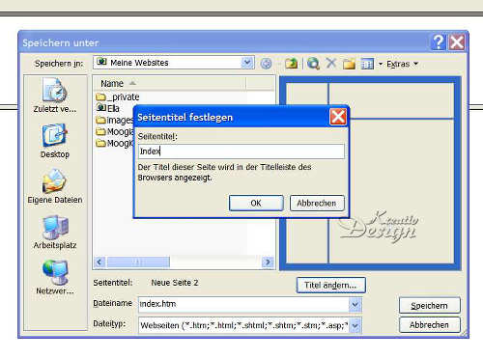This screenshot has width=483, height=358.
Task: Click the up-one-level folder icon
Action: pyautogui.click(x=292, y=63)
